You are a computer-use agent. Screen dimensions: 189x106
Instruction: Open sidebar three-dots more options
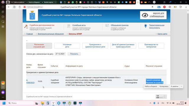tap(3, 97)
